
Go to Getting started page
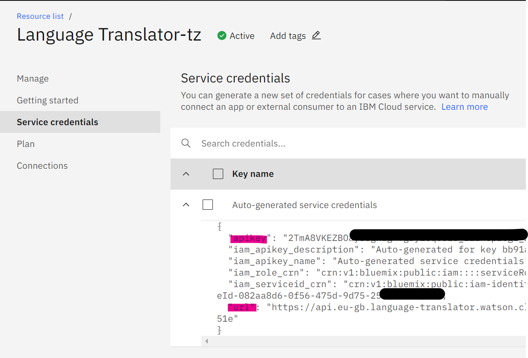coord(47,100)
